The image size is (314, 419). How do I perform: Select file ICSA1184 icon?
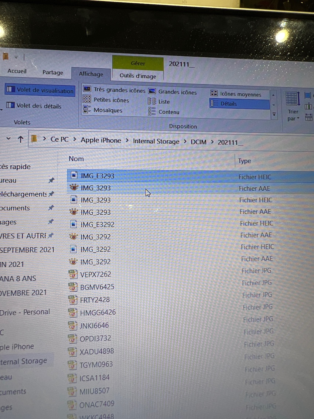tap(72, 378)
